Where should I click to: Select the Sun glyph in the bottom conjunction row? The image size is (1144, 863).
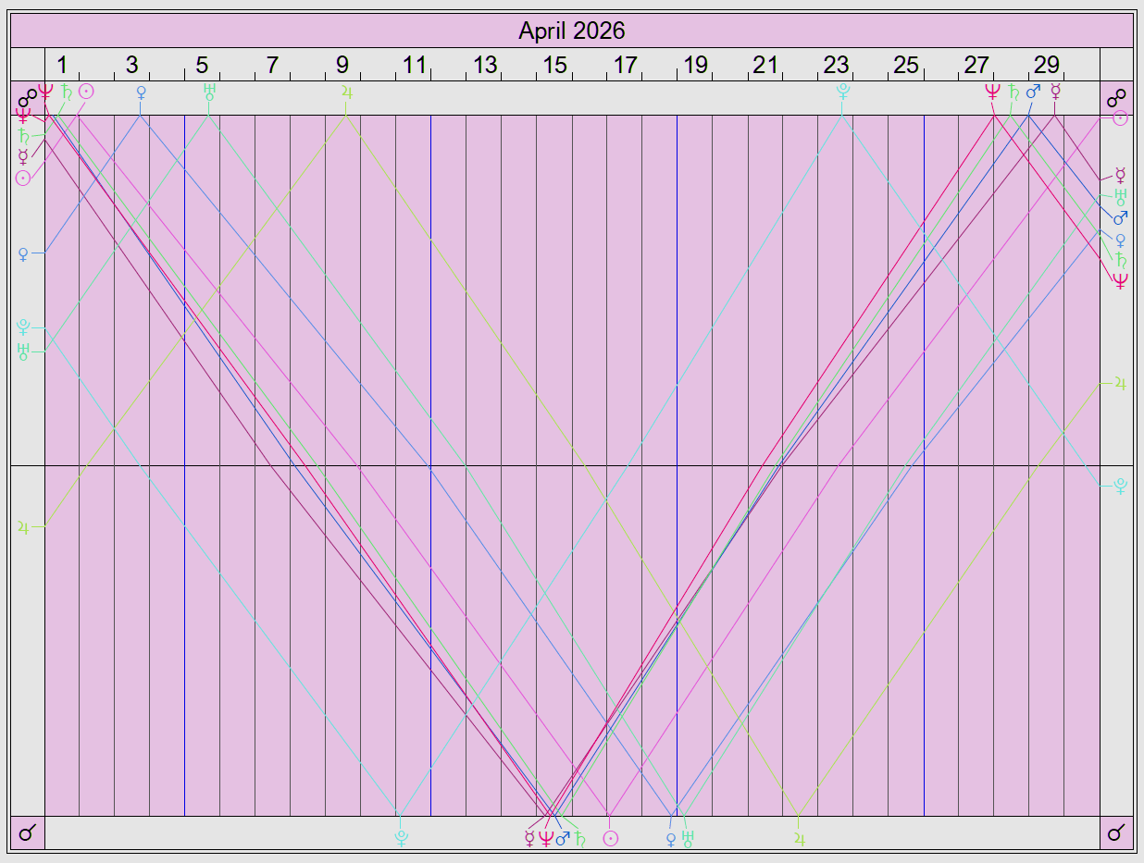tap(610, 838)
